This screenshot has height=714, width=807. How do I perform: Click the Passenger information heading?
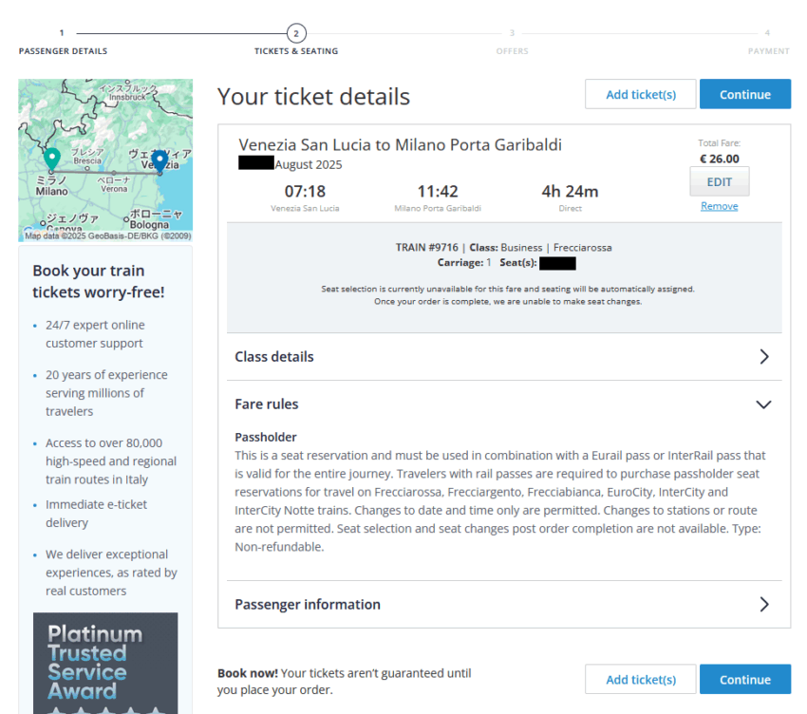coord(308,605)
